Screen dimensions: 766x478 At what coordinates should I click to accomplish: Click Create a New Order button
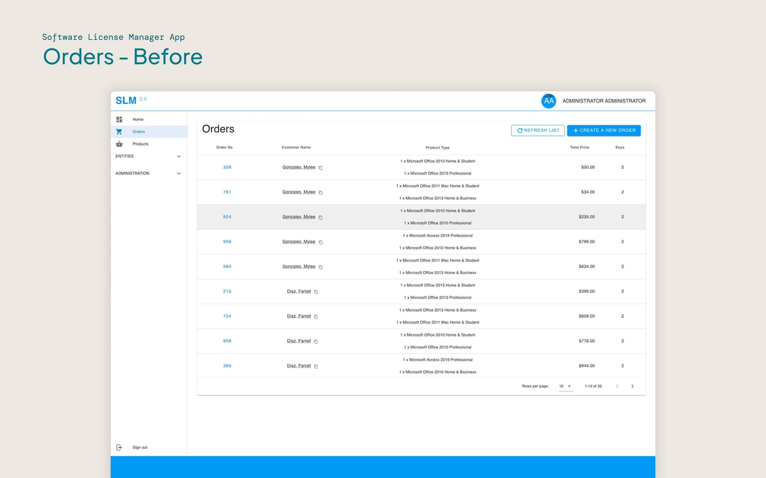604,130
